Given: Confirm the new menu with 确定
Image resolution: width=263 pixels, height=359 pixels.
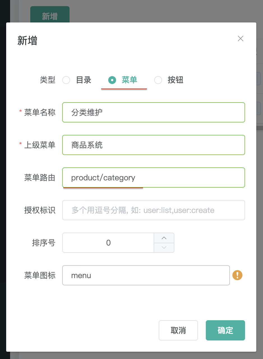Looking at the screenshot, I should pos(225,330).
